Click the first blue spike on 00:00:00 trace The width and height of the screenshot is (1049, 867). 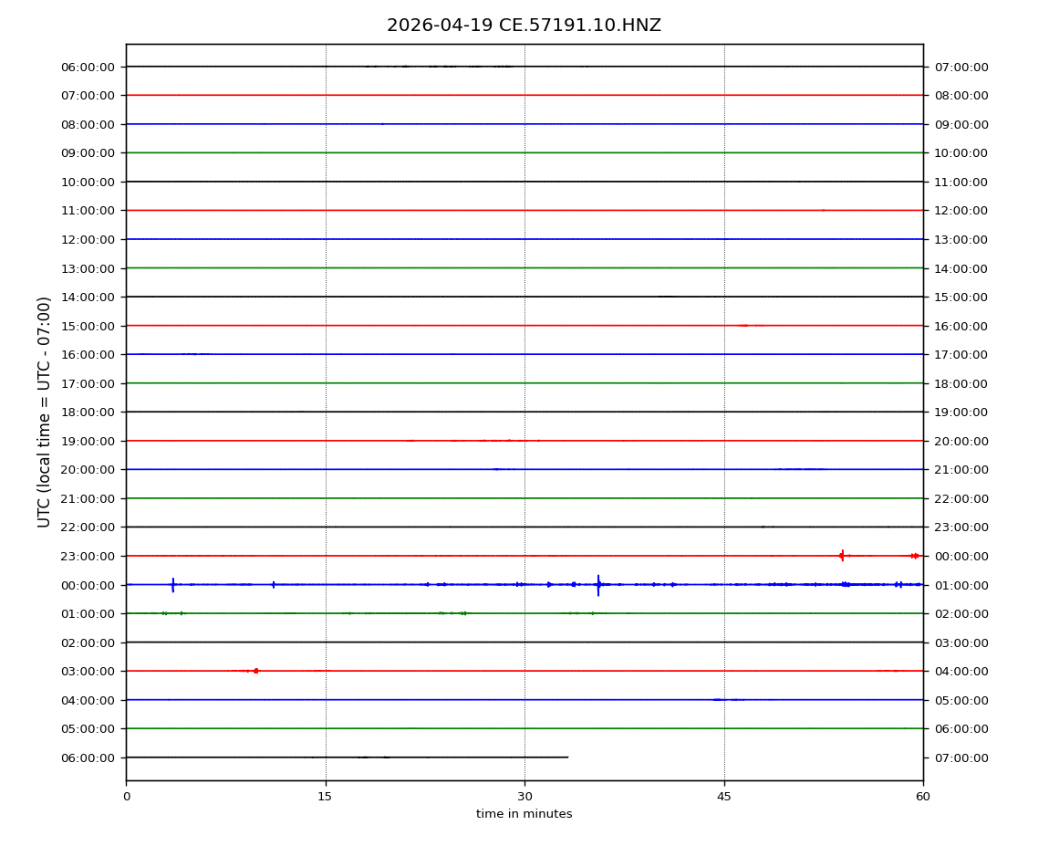(172, 584)
